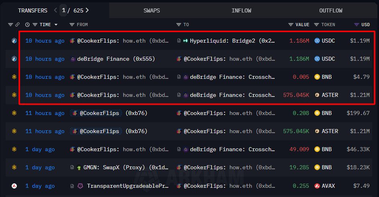Click the 0.208 BNB value
The width and height of the screenshot is (379, 197).
tap(301, 113)
